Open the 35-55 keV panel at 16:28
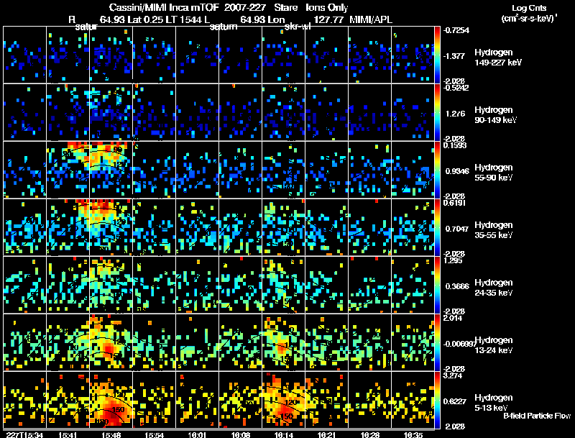This screenshot has width=575, height=438. click(369, 227)
